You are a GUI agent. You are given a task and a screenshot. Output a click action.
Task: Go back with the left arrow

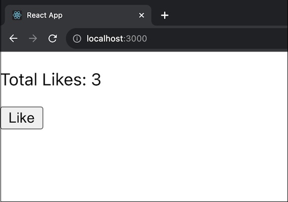13,39
